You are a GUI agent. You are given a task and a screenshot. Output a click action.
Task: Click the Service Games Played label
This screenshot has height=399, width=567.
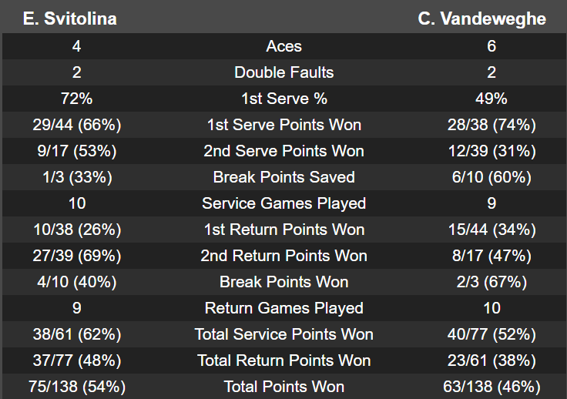(283, 203)
